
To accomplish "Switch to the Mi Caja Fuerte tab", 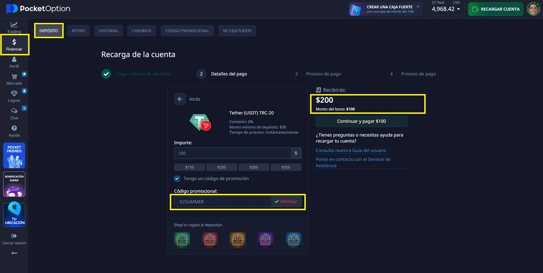I will pos(237,31).
